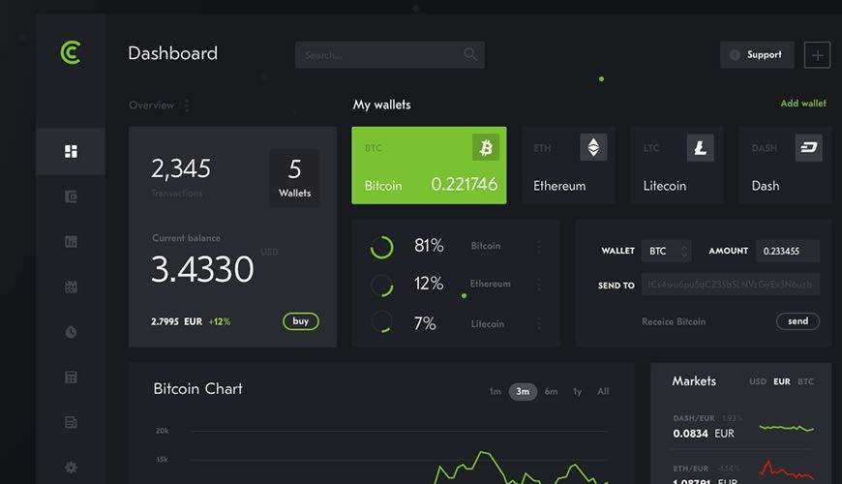
Task: Open the clock history icon in sidebar
Action: 71,332
